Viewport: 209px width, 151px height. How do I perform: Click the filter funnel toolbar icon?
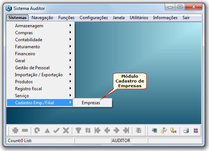[78, 130]
